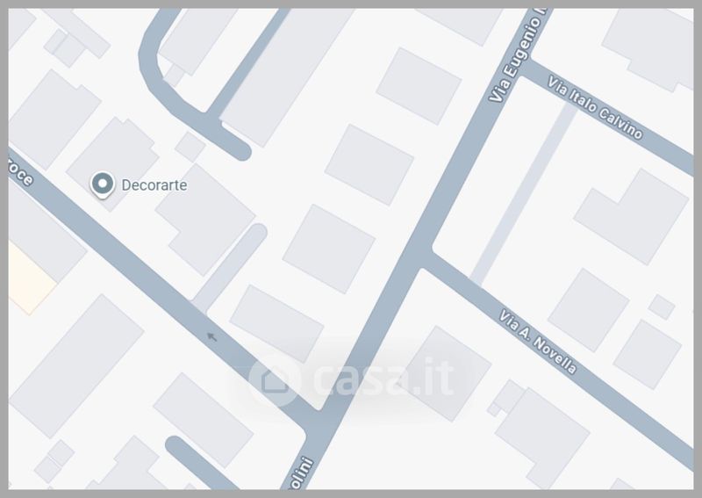The height and width of the screenshot is (498, 702).
Task: Click the light dead-end lane near Decorarte
Action: coord(230,268)
